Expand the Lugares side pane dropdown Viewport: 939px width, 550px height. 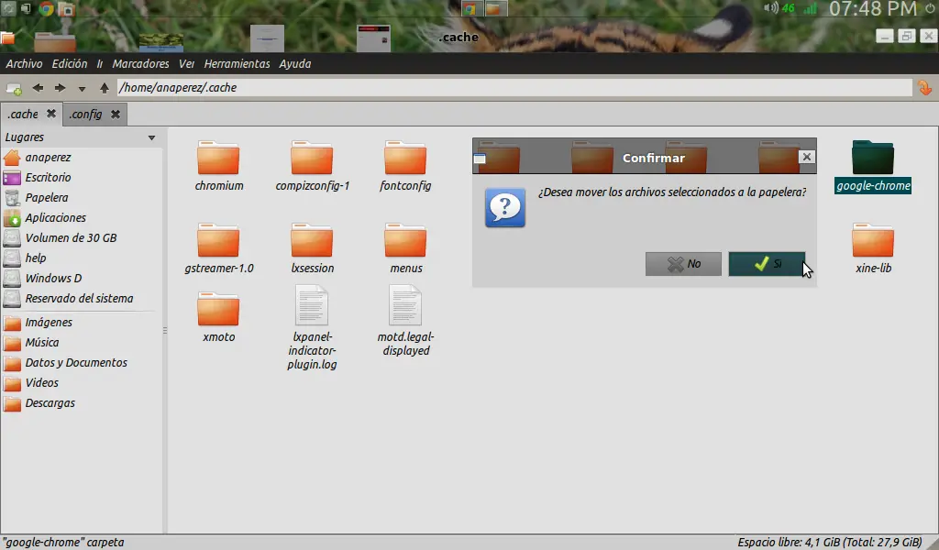point(151,137)
